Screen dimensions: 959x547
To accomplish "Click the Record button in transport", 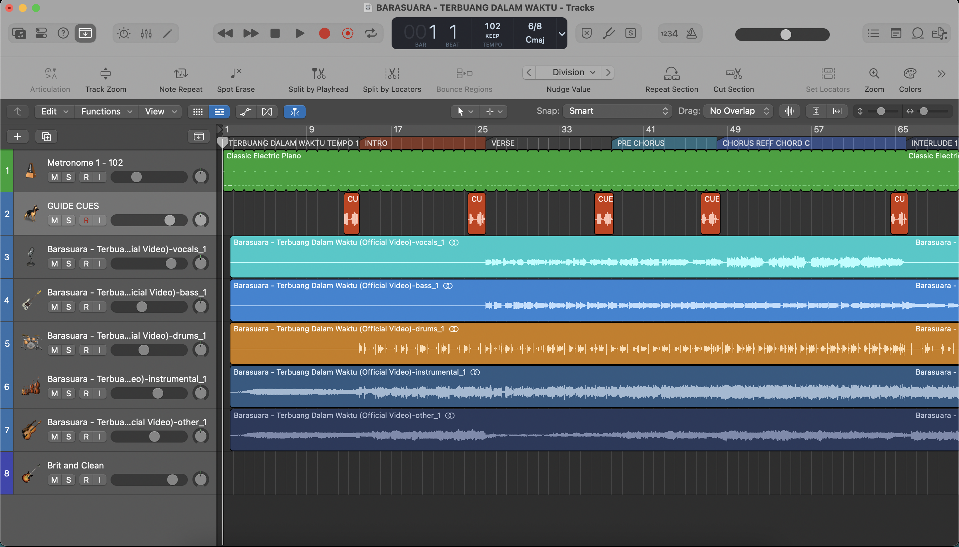I will tap(324, 33).
